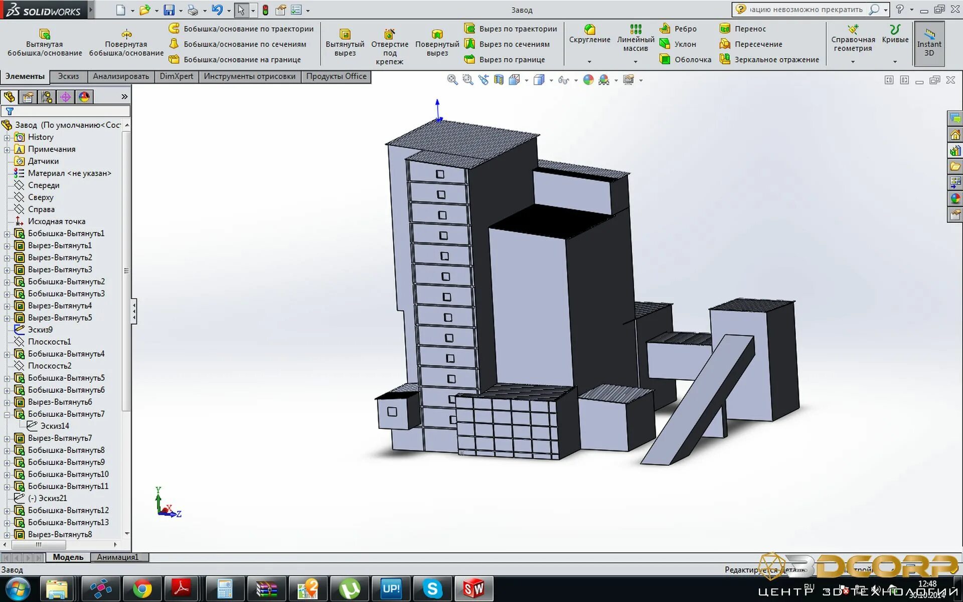Switch to the Эскиз tab
Screen dimensions: 963x602
coord(68,76)
